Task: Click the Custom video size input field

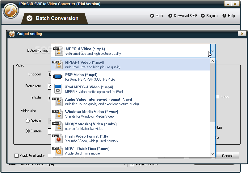Action: [49, 131]
